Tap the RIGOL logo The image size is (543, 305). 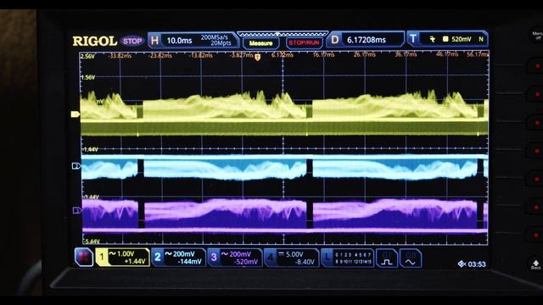tap(94, 42)
